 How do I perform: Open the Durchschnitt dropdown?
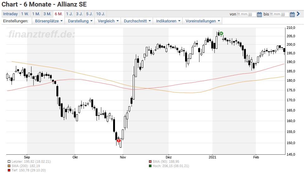(137, 21)
